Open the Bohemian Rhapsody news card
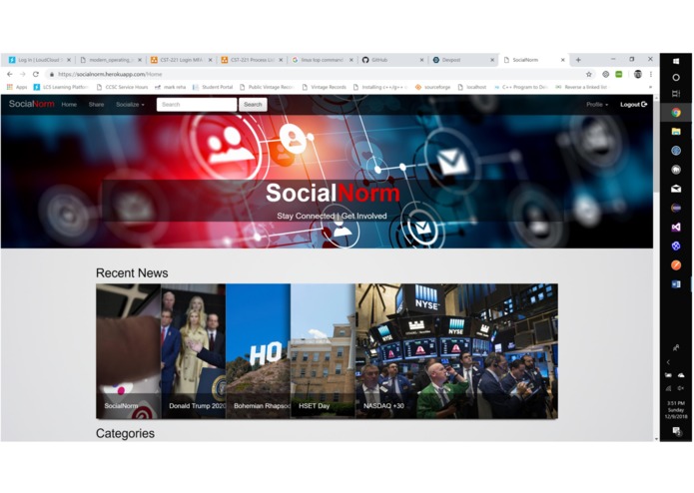Screen dimensions: 694x493 pyautogui.click(x=258, y=351)
